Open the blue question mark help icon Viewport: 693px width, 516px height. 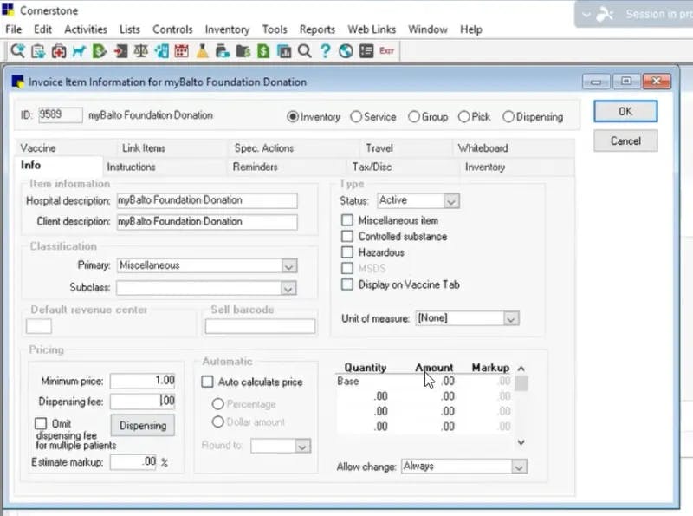[326, 51]
